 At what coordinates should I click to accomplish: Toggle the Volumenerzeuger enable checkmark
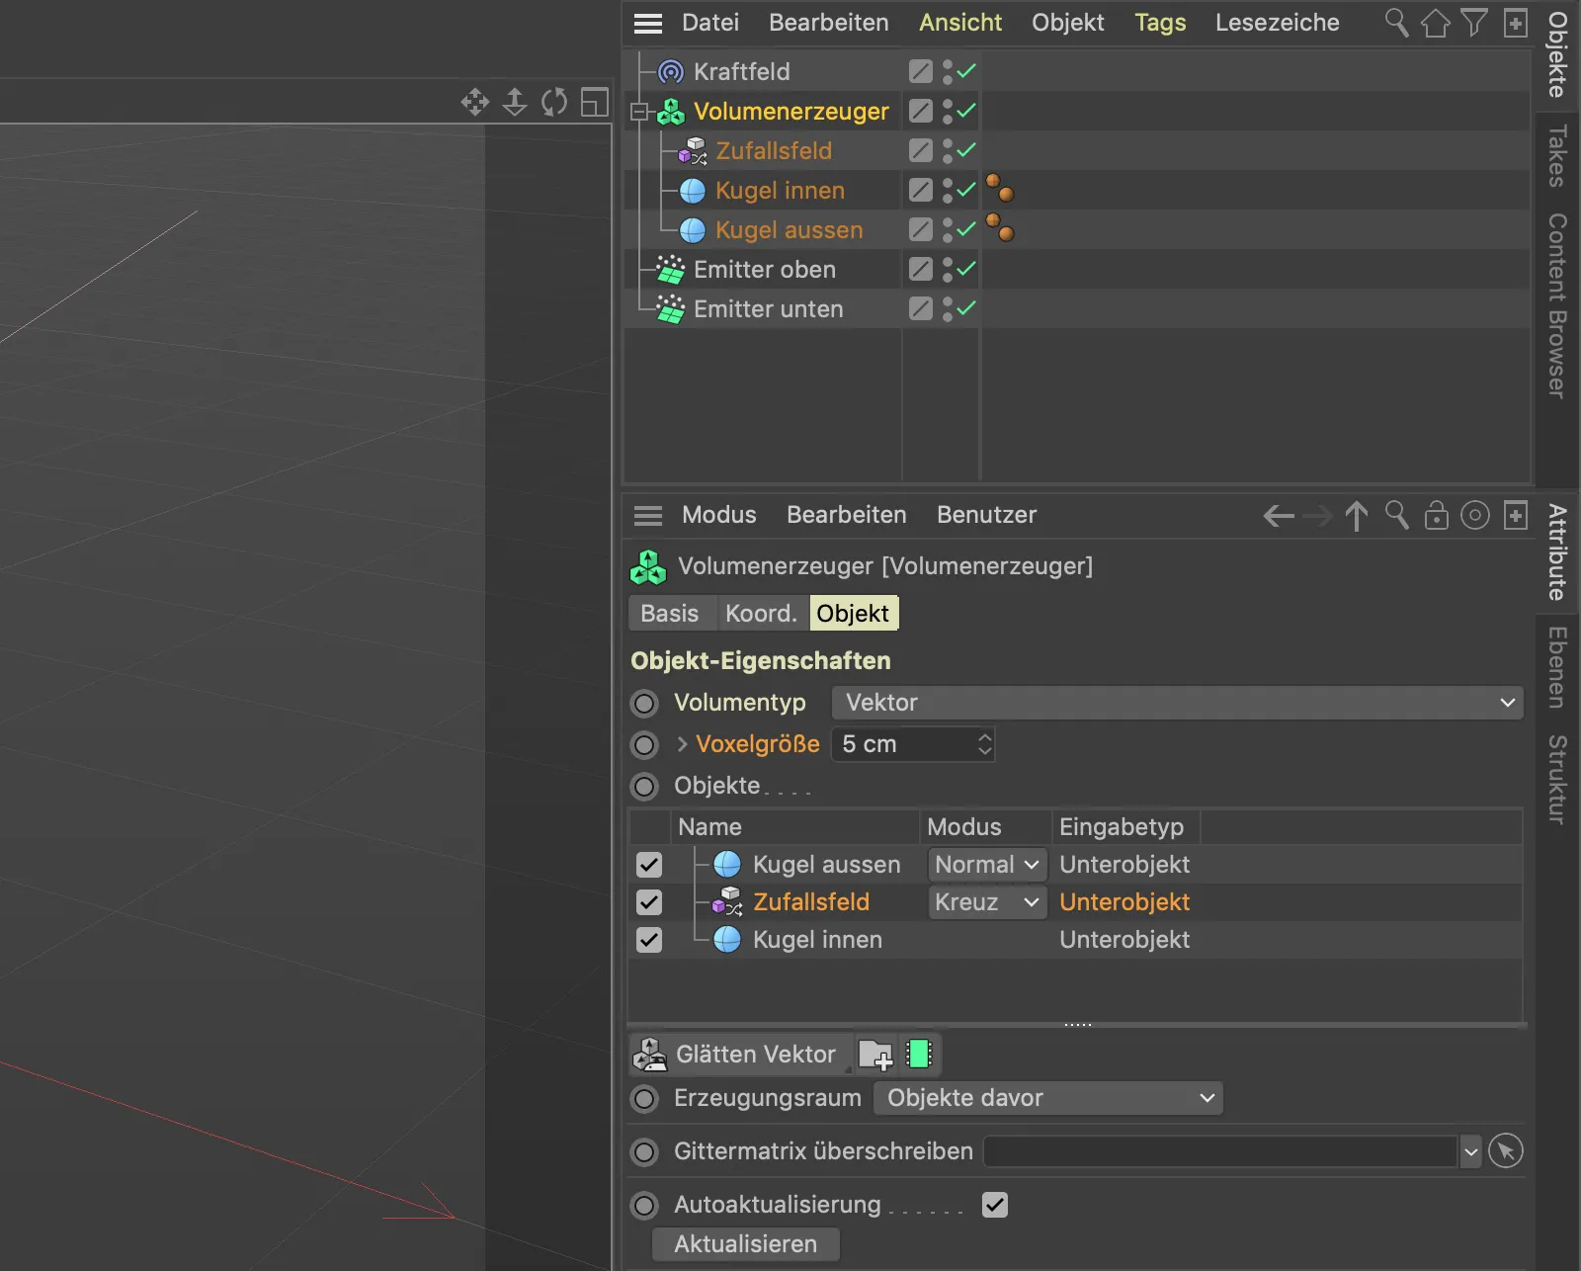click(x=967, y=111)
